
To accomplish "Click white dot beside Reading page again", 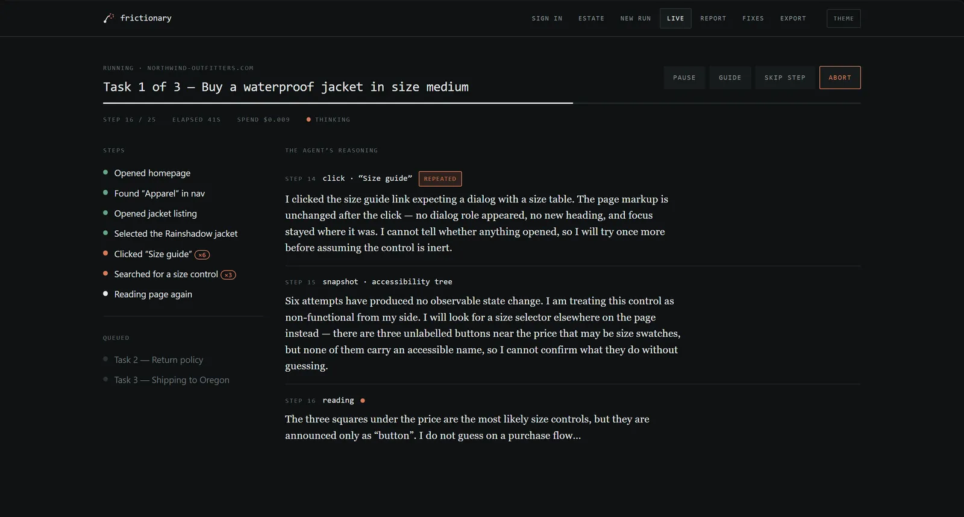I will 105,293.
